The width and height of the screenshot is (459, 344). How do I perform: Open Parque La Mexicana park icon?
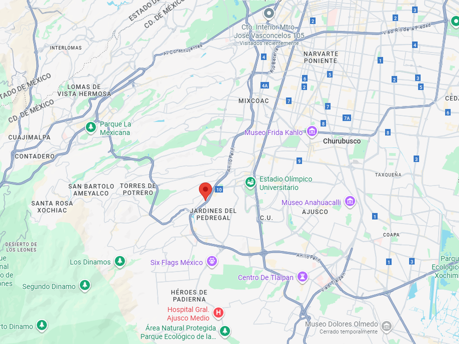[91, 128]
